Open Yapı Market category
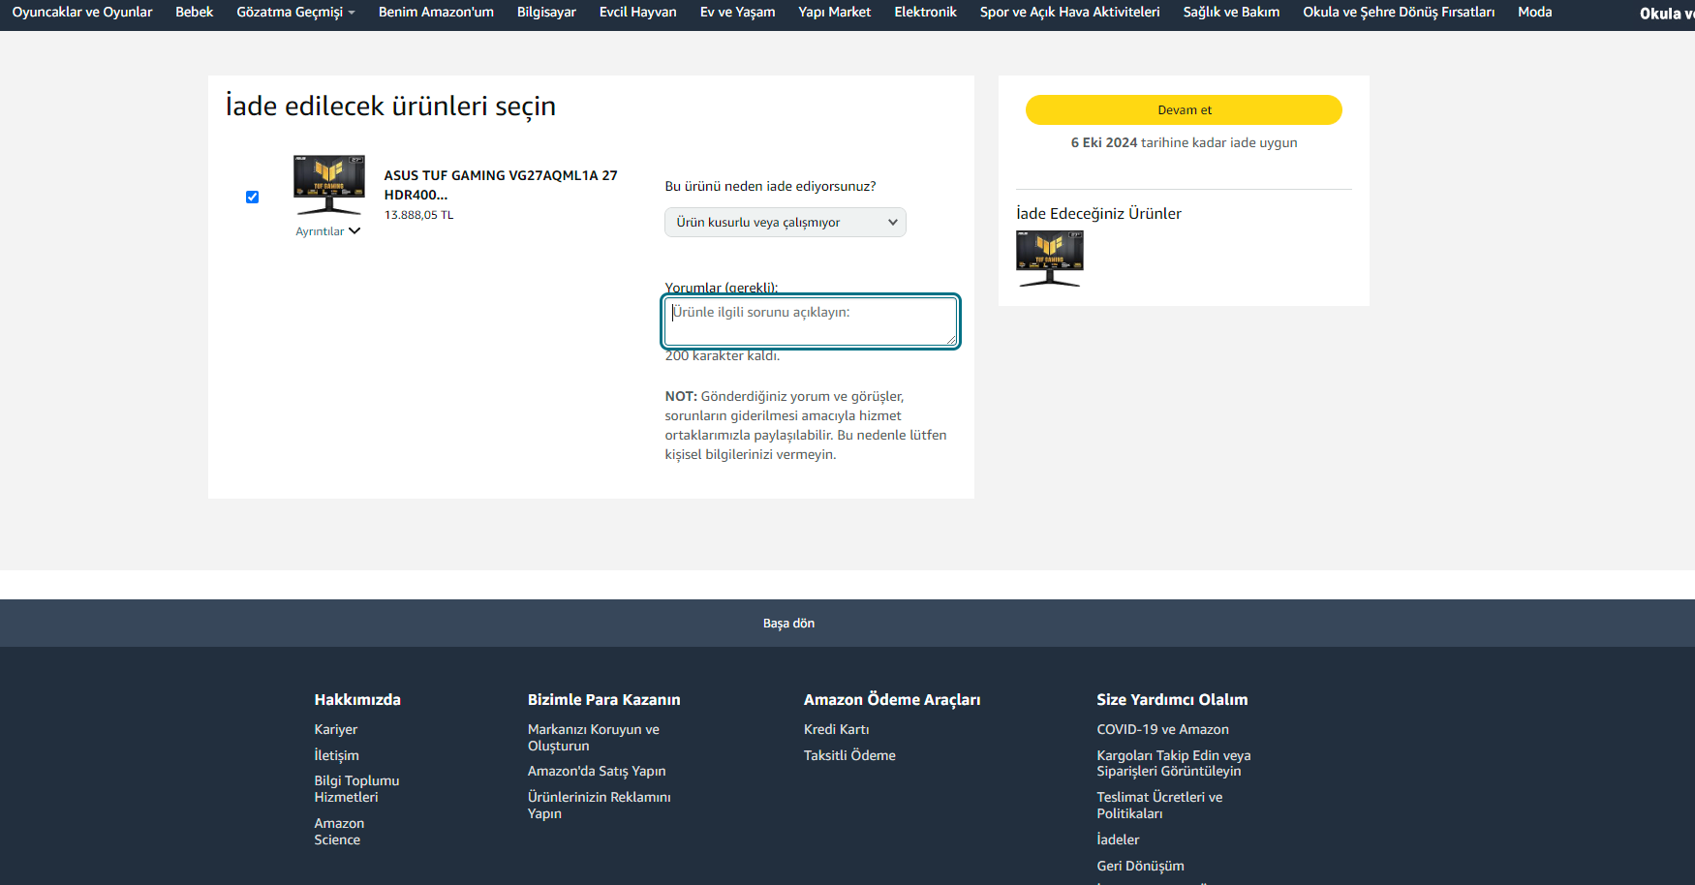Image resolution: width=1695 pixels, height=885 pixels. point(835,12)
